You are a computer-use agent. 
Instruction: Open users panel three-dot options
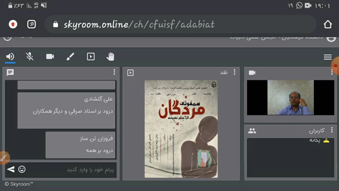point(331,130)
